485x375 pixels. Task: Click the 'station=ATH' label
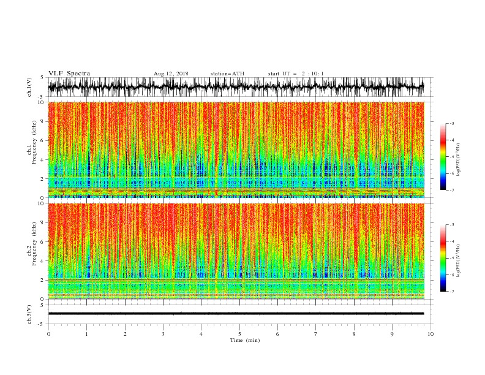click(227, 74)
